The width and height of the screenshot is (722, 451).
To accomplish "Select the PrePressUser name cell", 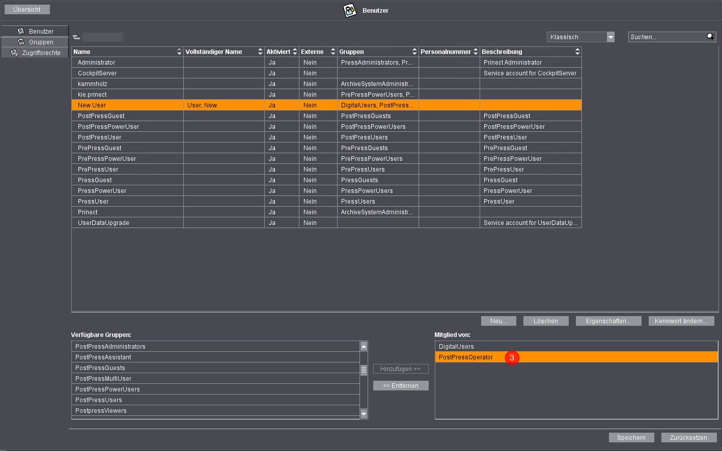I will pos(127,169).
